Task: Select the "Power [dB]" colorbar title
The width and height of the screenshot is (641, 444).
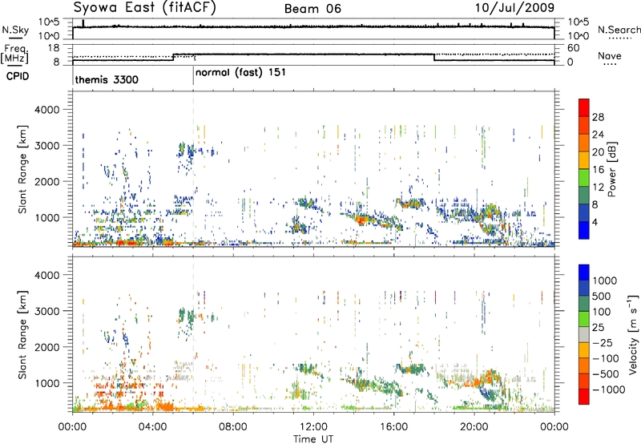Action: click(611, 169)
